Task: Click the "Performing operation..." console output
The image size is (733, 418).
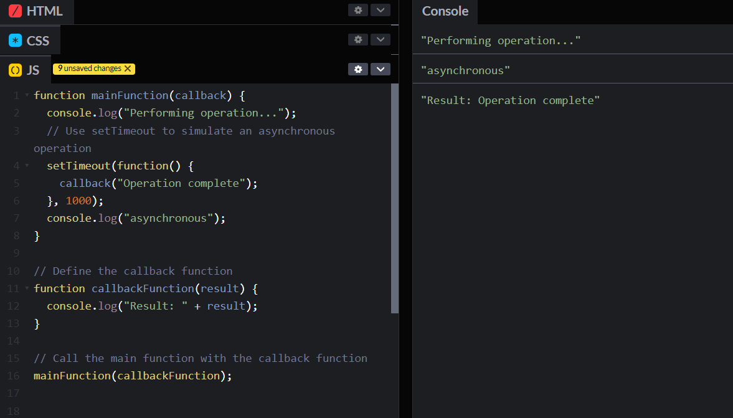Action: coord(501,40)
